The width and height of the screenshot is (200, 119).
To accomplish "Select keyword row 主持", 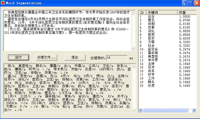I will pyautogui.click(x=167, y=64).
